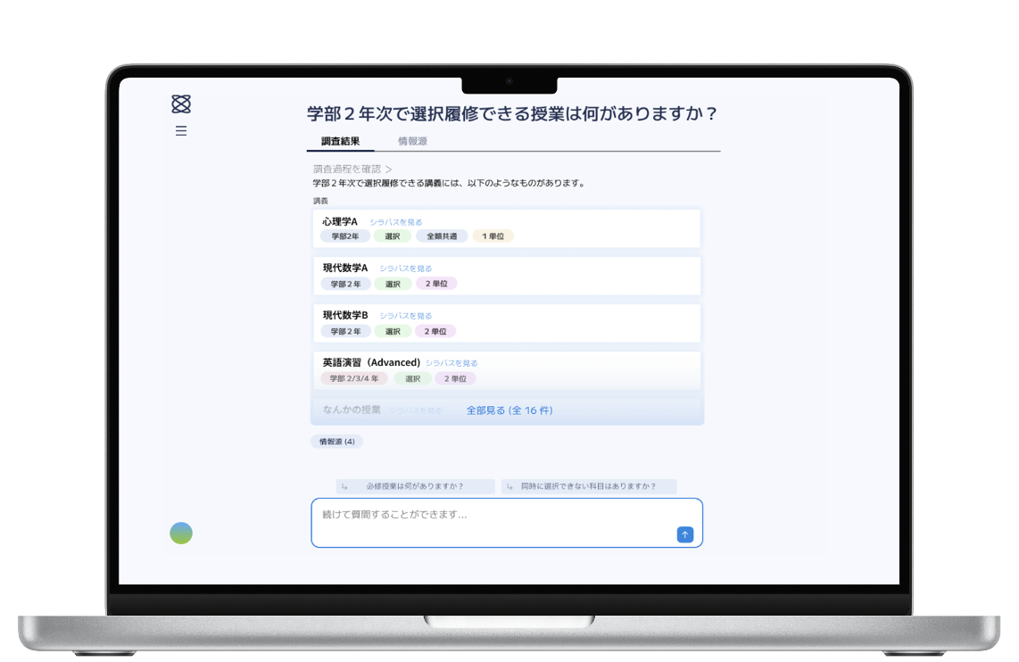Open syllabus link for 英語演習 (Advanced)
The height and width of the screenshot is (662, 1019).
pos(451,363)
